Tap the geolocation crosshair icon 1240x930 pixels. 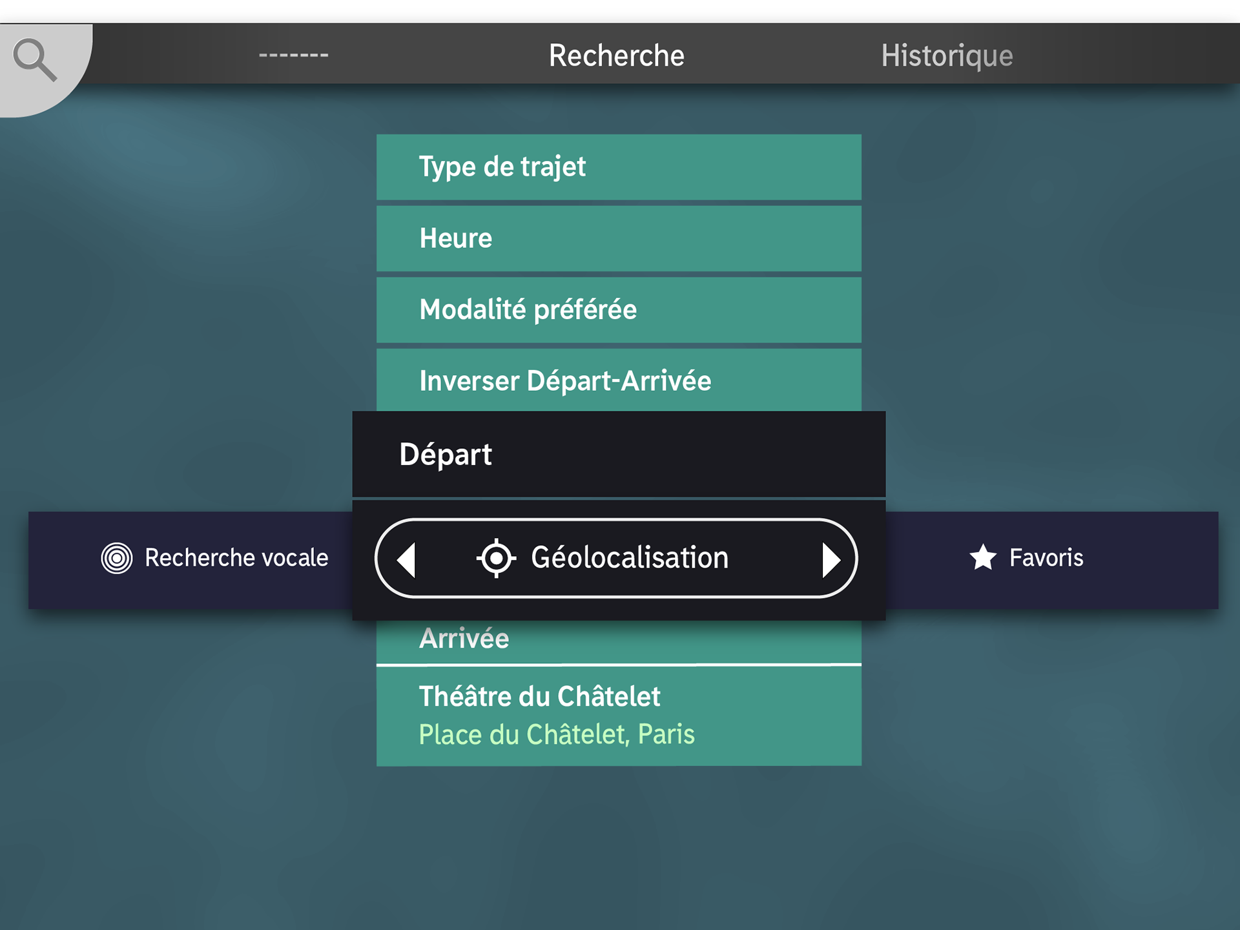[496, 558]
